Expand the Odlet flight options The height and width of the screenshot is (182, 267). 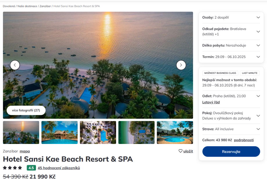point(258,96)
